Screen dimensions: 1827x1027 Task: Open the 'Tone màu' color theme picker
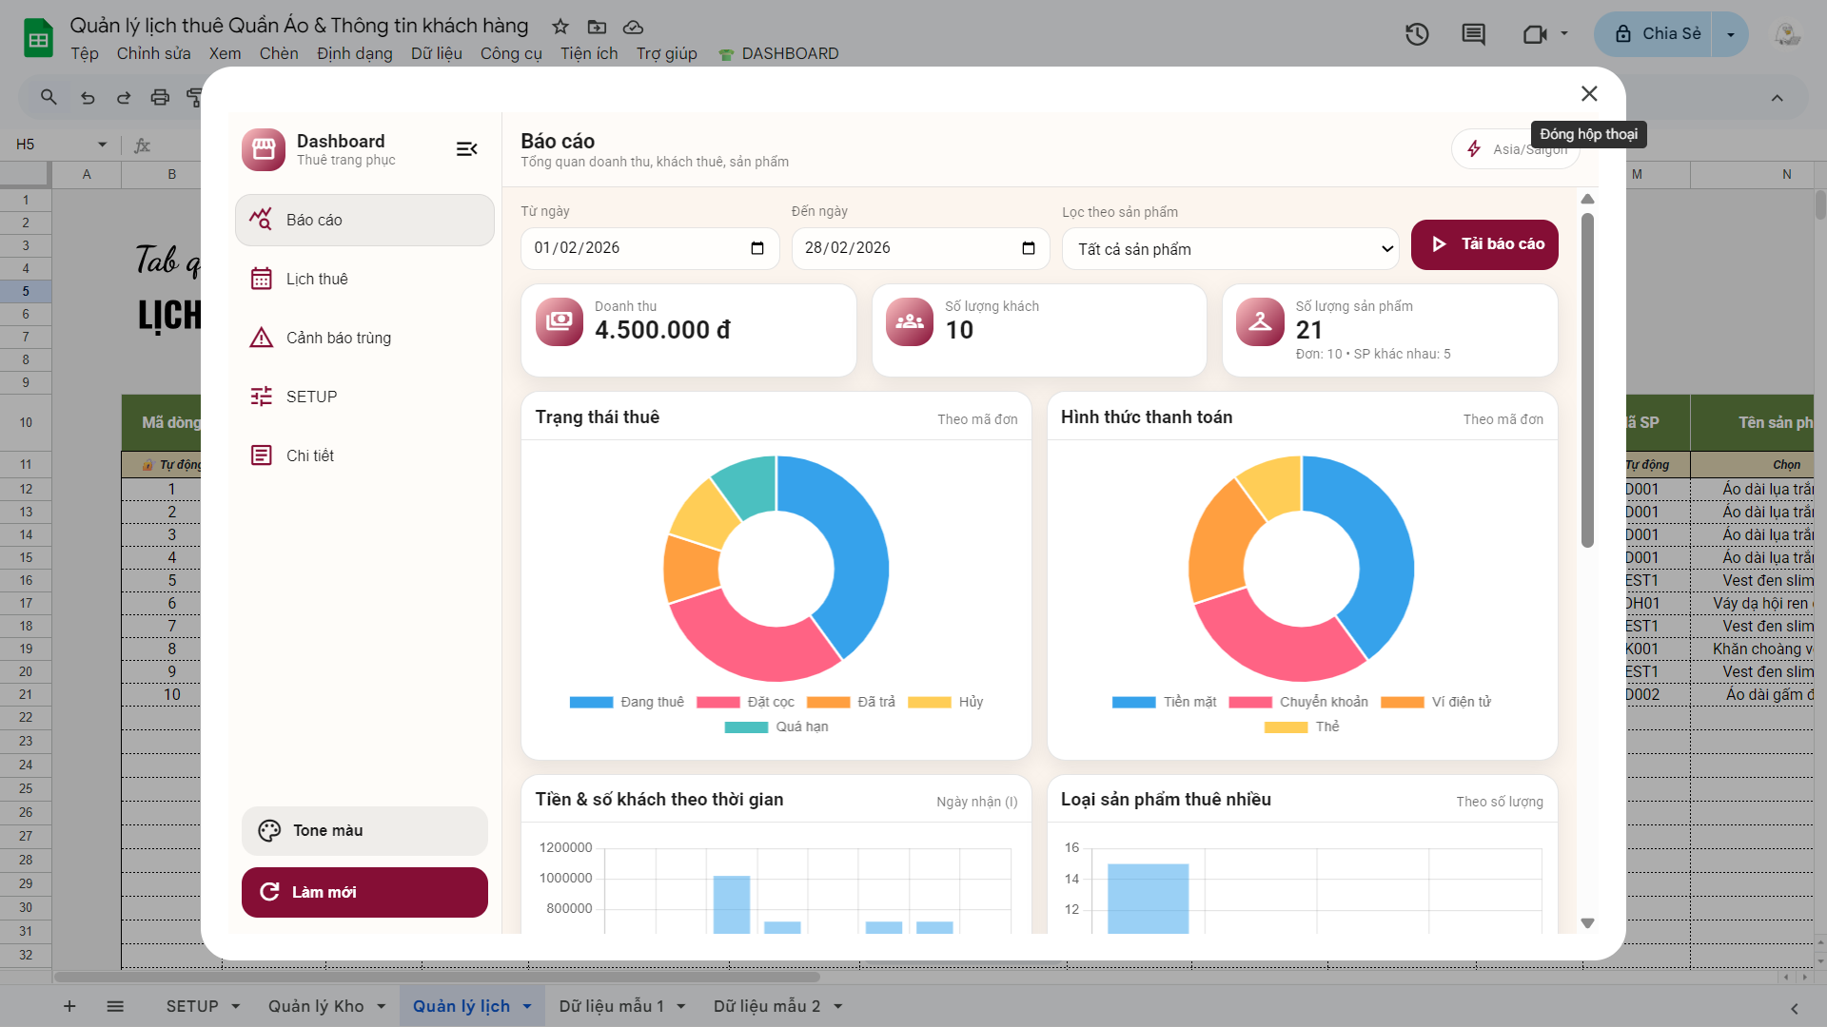pyautogui.click(x=364, y=830)
